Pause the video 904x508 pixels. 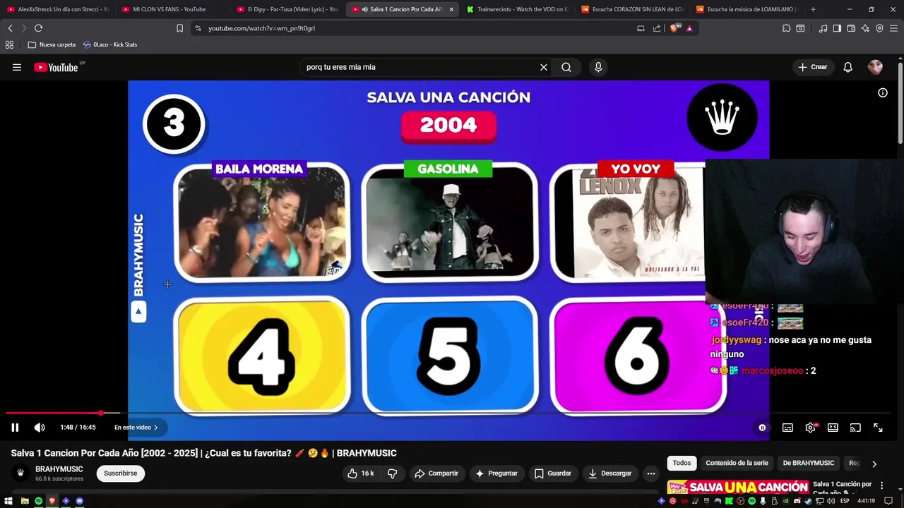pyautogui.click(x=15, y=427)
